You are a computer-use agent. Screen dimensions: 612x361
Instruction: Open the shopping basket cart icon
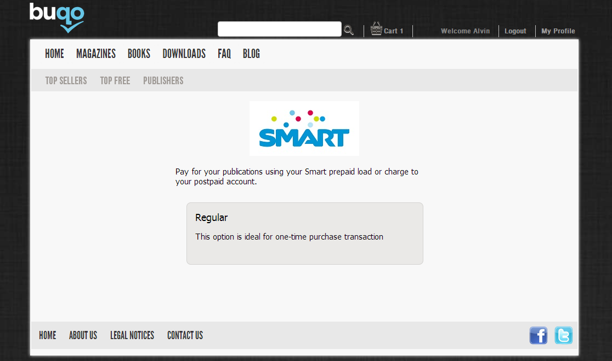coord(376,28)
